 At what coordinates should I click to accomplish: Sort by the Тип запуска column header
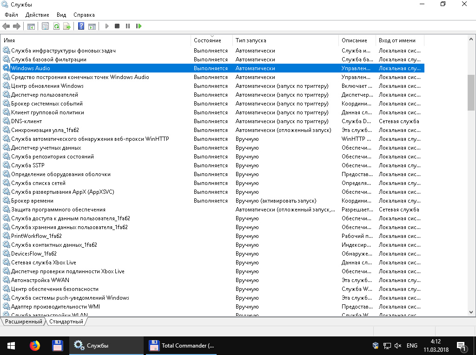(x=286, y=40)
